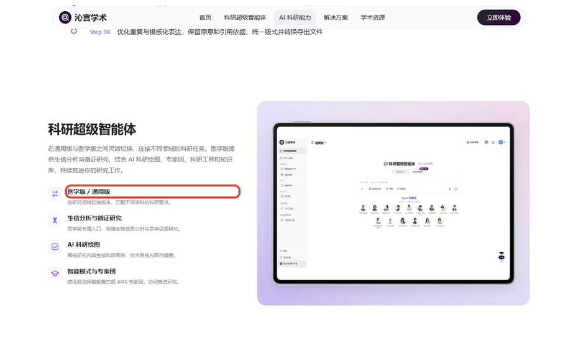Click the robot mascot icon in the tablet mockup
578x361 pixels.
[502, 256]
